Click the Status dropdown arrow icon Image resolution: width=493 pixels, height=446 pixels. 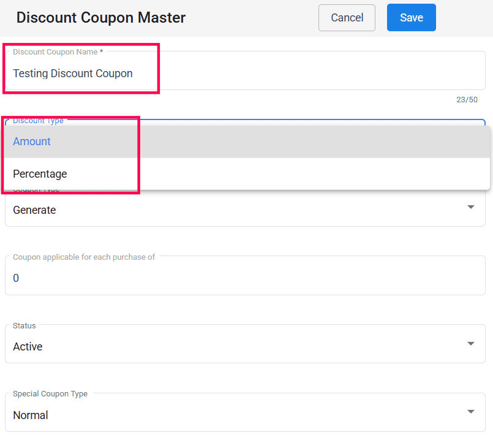(x=470, y=344)
